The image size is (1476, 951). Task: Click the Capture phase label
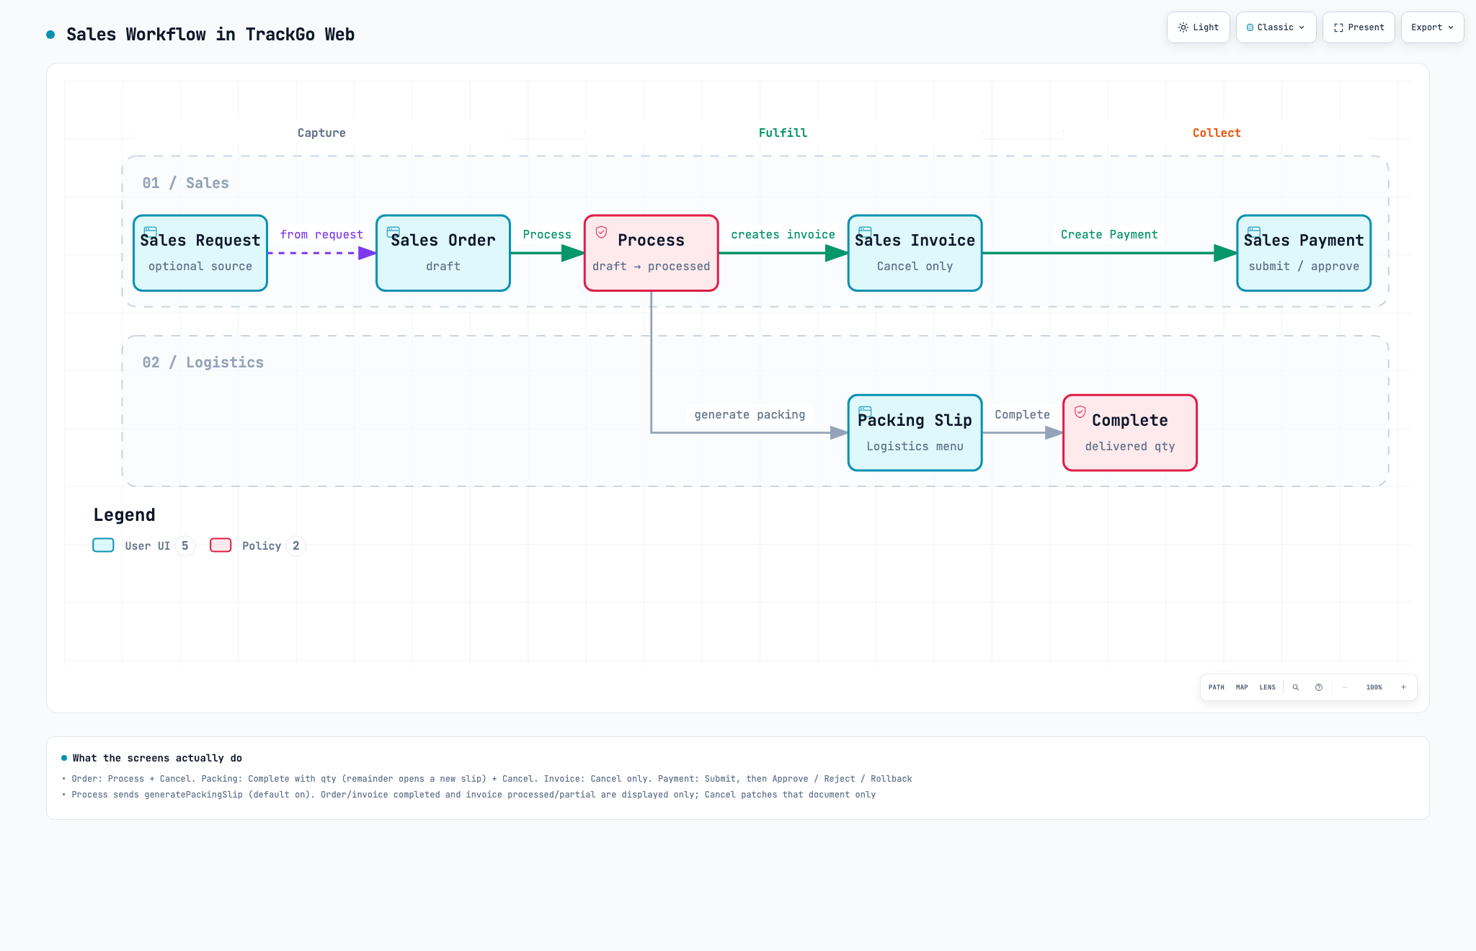pyautogui.click(x=321, y=133)
